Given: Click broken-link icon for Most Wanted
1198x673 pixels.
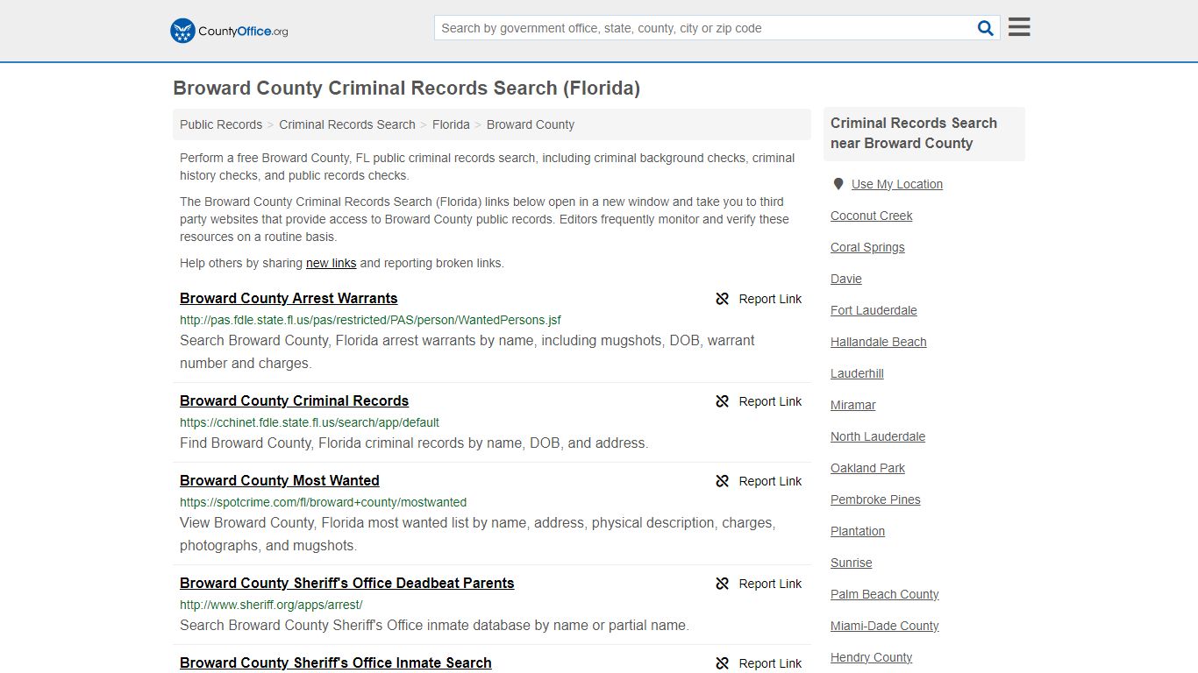Looking at the screenshot, I should (x=723, y=481).
